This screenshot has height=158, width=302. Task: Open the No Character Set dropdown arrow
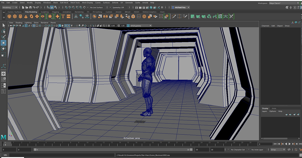pos(228,150)
